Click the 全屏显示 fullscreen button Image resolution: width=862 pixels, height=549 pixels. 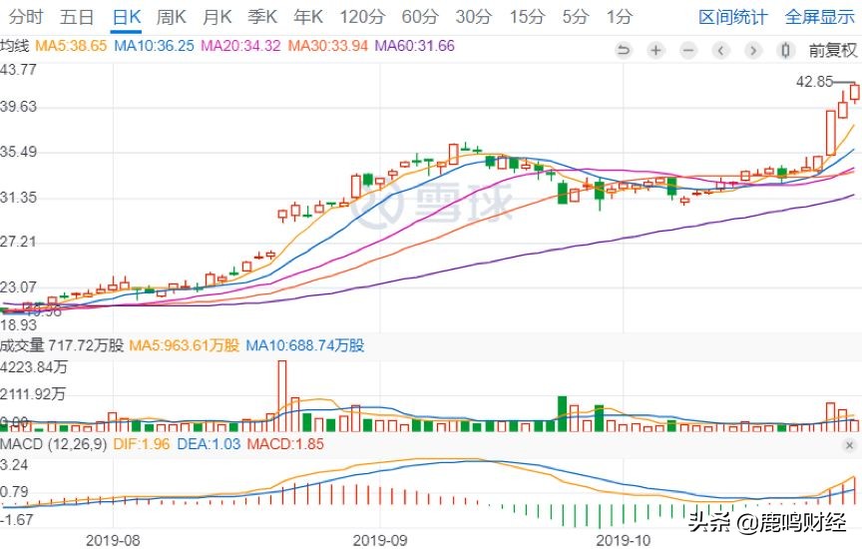click(819, 17)
